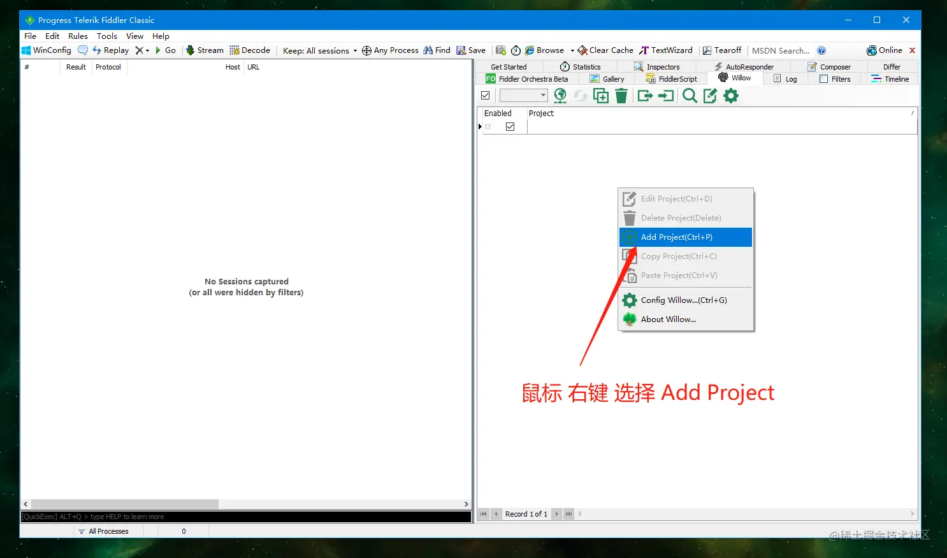
Task: Toggle Decode in the toolbar
Action: [x=250, y=50]
